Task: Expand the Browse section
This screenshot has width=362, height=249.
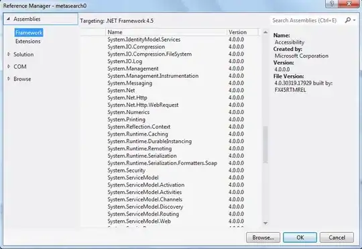Action: coord(9,79)
